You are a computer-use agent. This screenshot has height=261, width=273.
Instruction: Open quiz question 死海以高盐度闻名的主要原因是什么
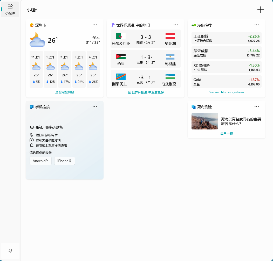pos(241,121)
